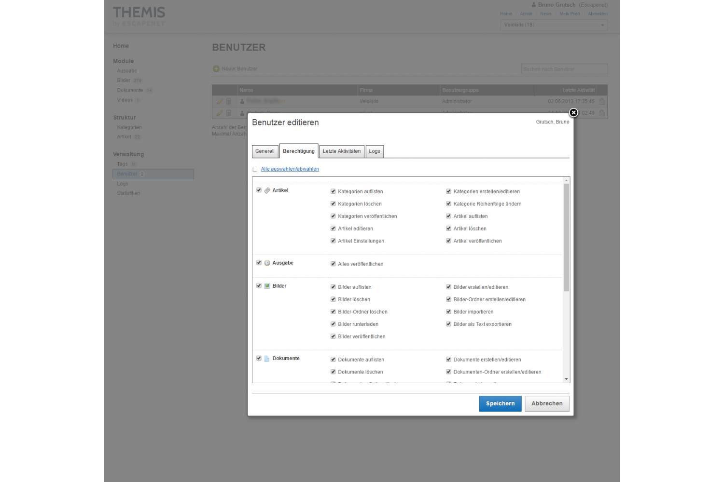Click the green Neuer Benutzer plus icon
Viewport: 724px width, 482px height.
216,69
